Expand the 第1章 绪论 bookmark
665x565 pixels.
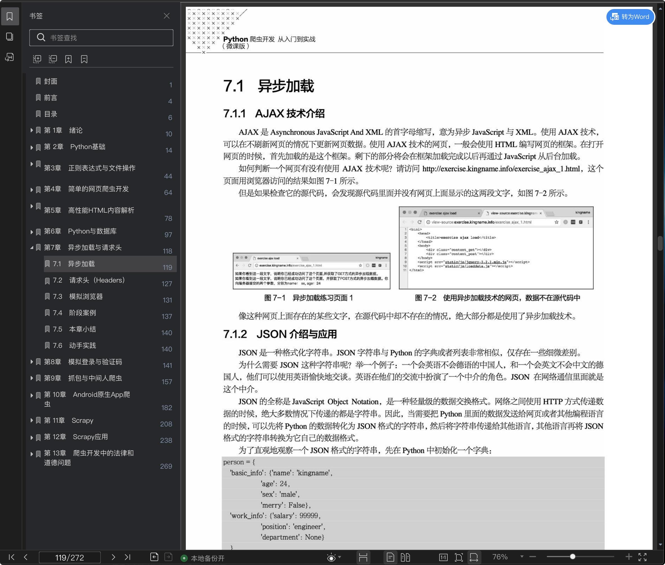coord(32,130)
